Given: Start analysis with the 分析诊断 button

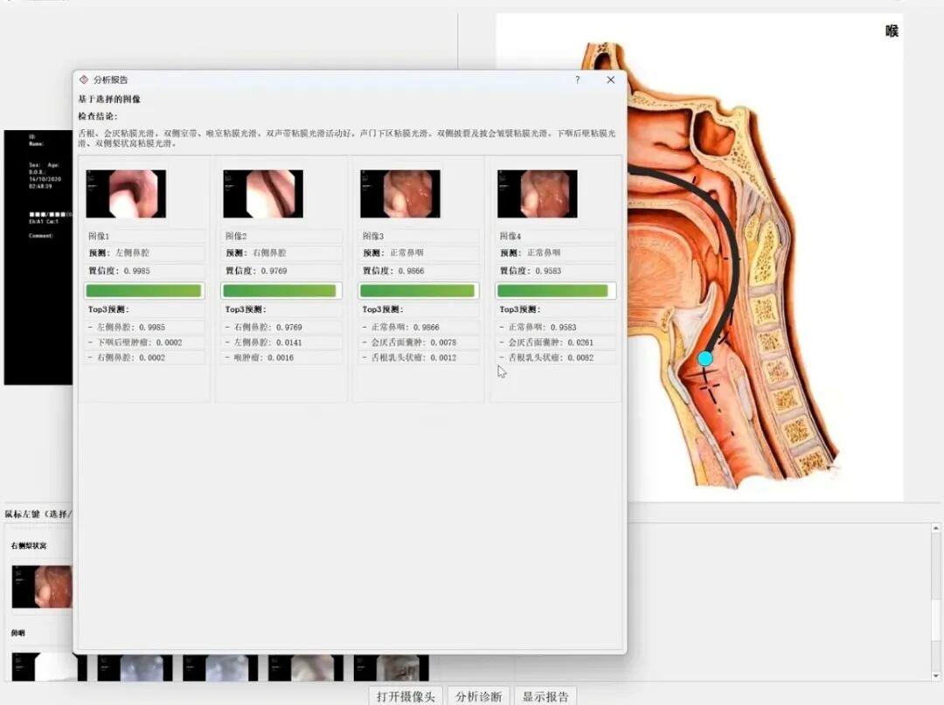Looking at the screenshot, I should coord(478,696).
